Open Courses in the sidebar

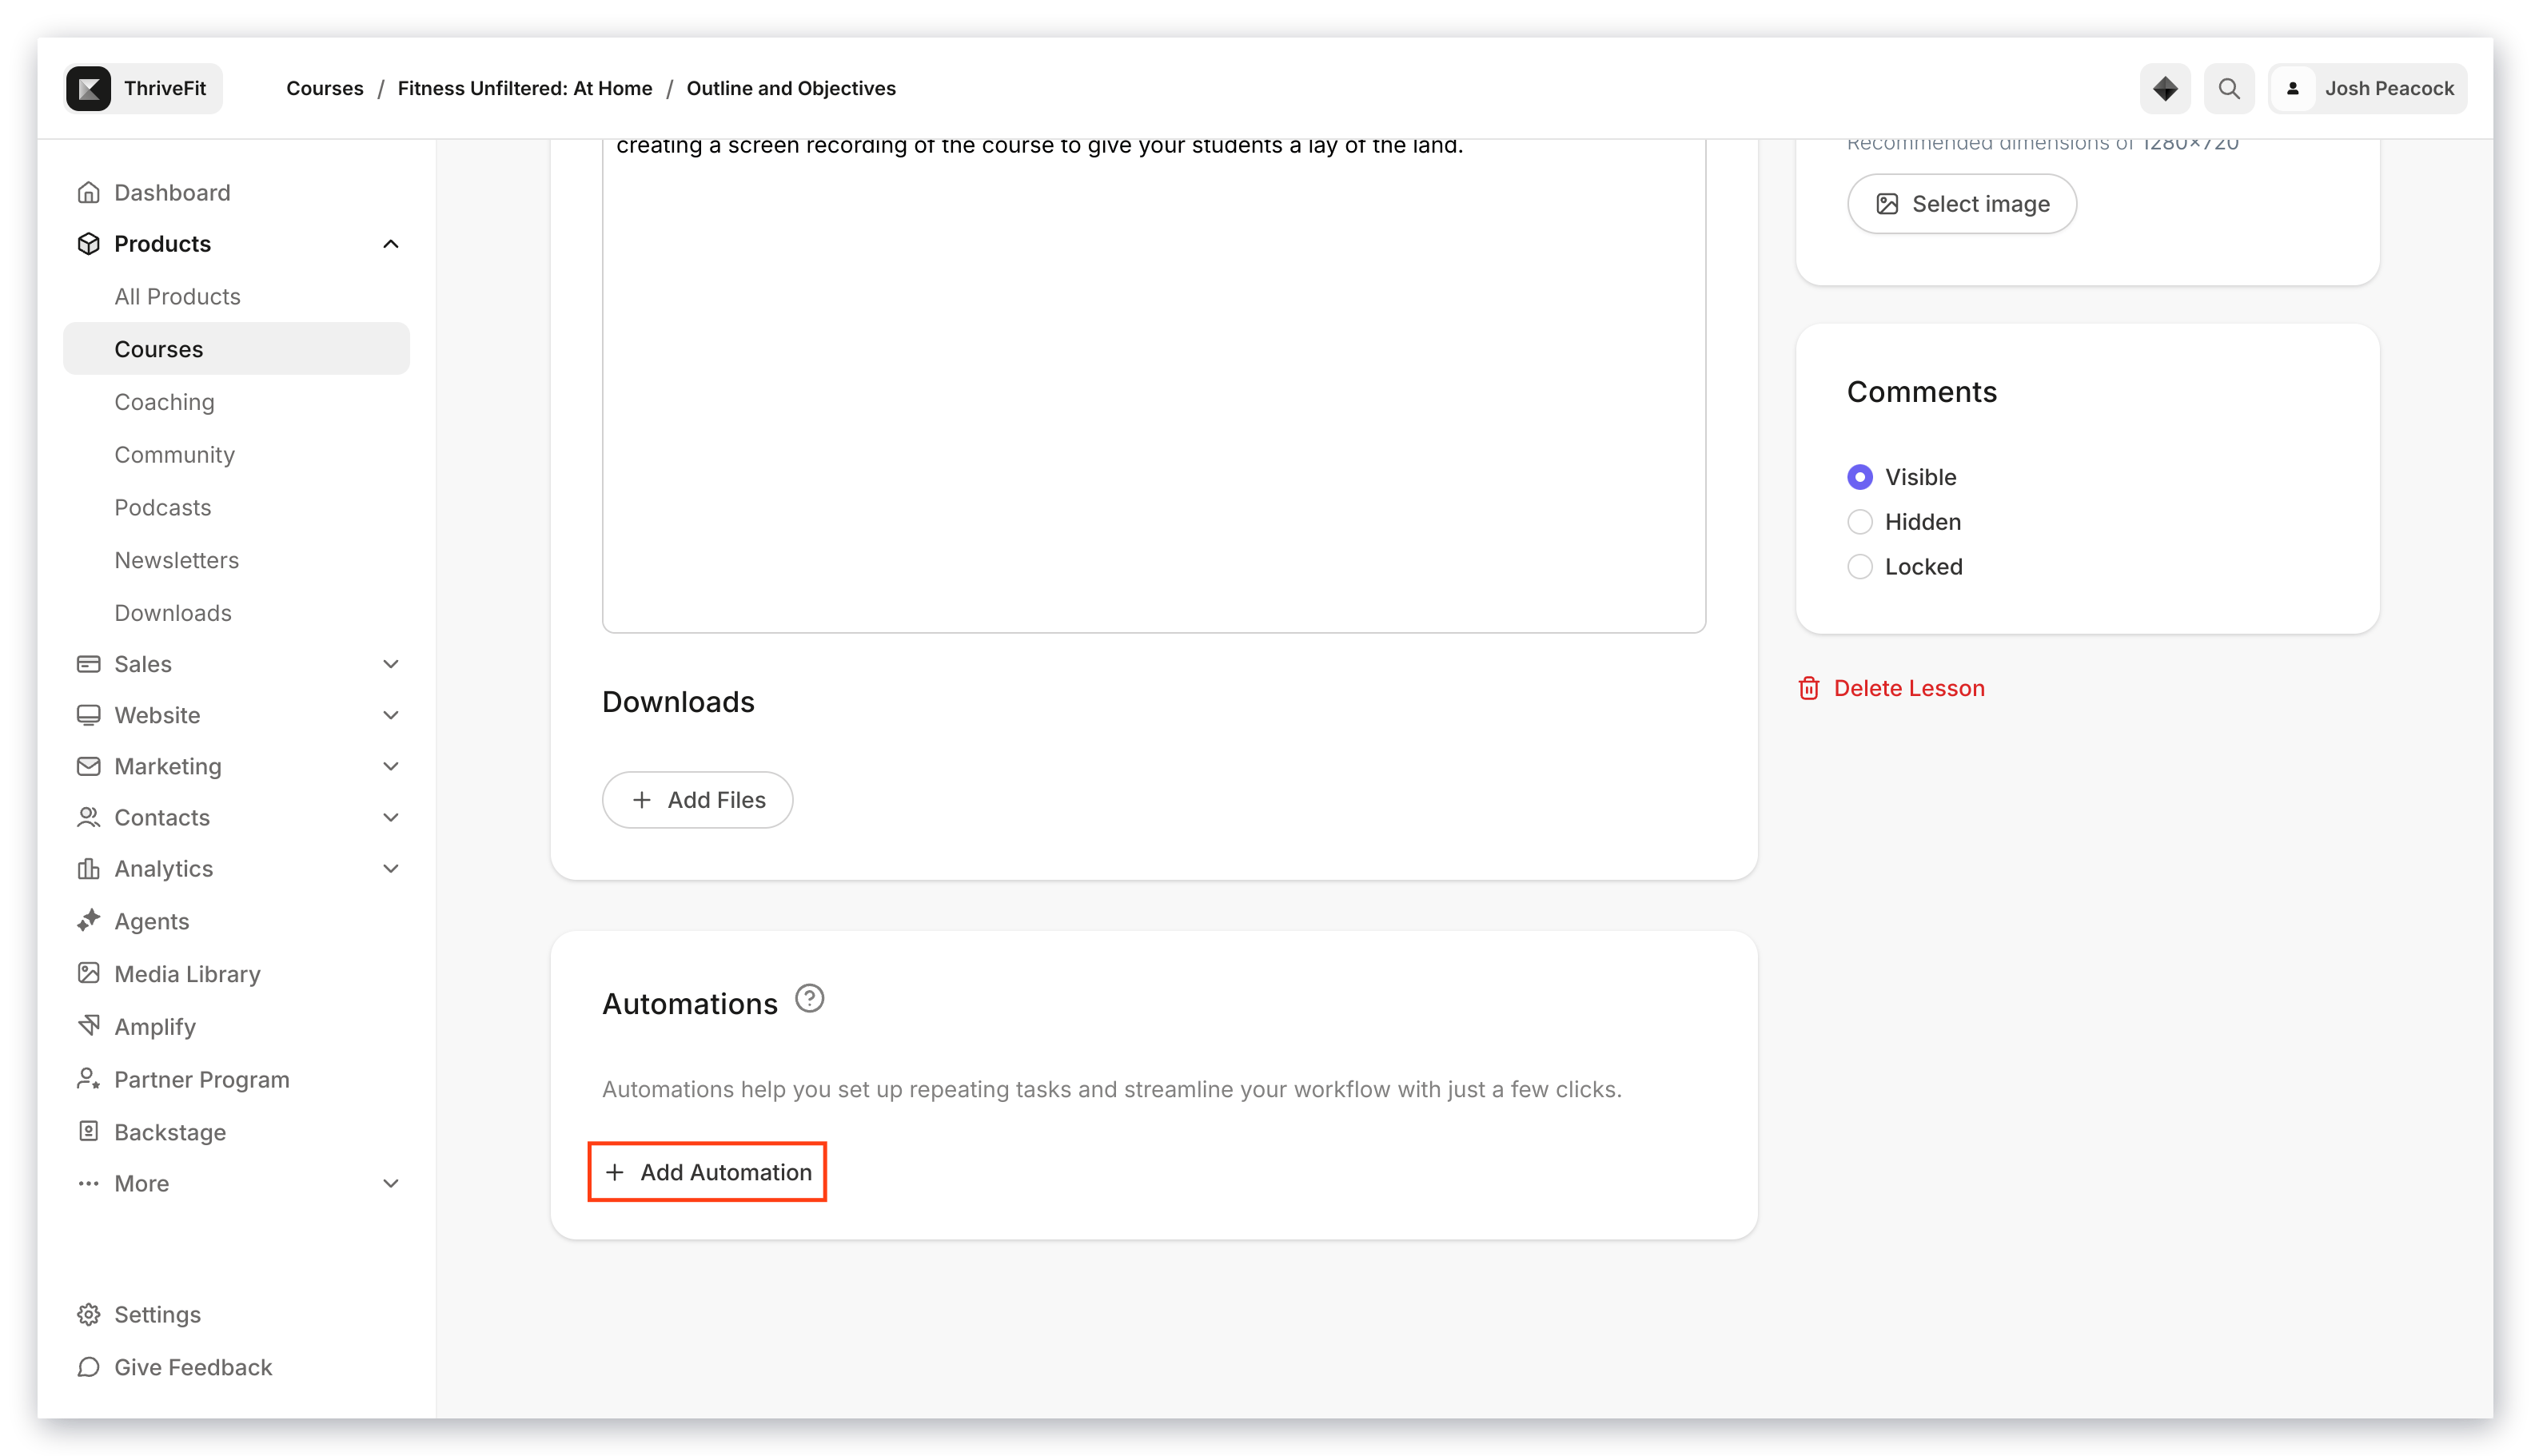click(x=237, y=349)
